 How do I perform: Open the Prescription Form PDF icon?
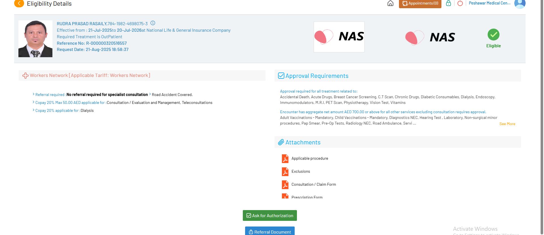[x=285, y=196]
